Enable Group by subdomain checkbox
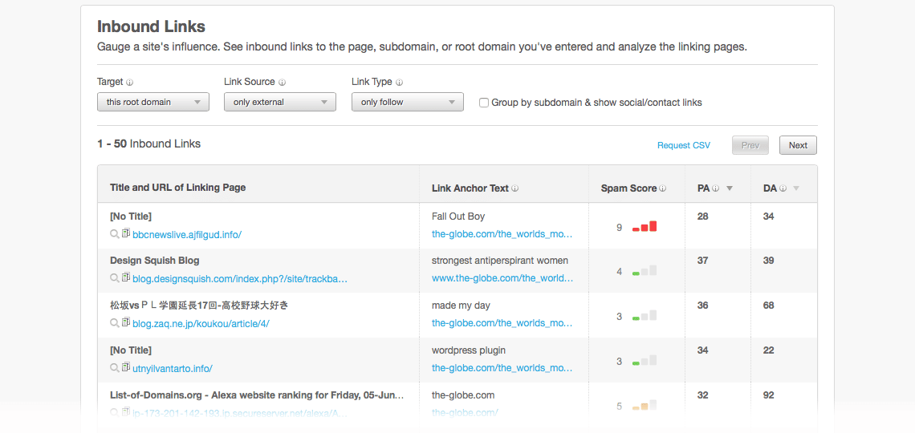 click(484, 103)
